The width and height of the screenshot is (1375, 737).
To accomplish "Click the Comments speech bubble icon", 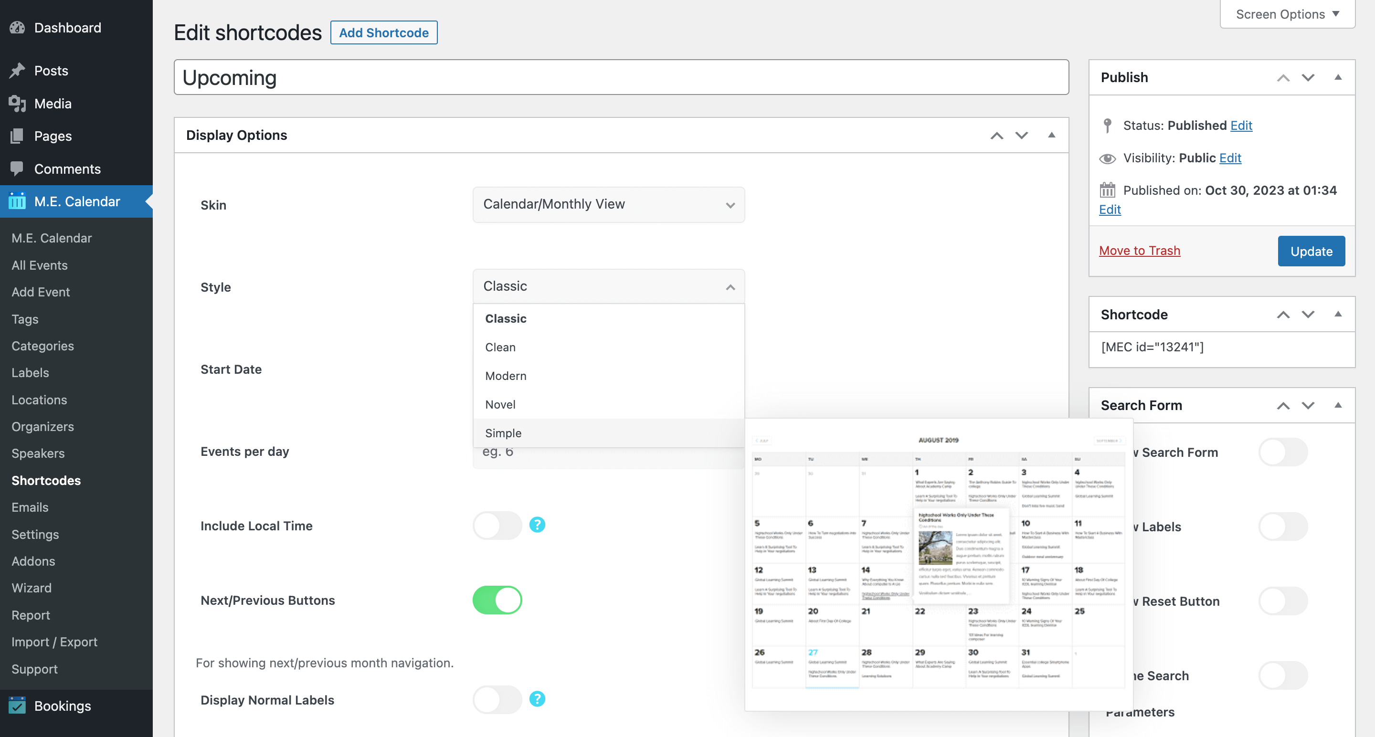I will click(x=17, y=168).
